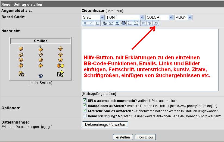Click the smiley face toolbar button
The image size is (224, 142).
click(x=123, y=23)
